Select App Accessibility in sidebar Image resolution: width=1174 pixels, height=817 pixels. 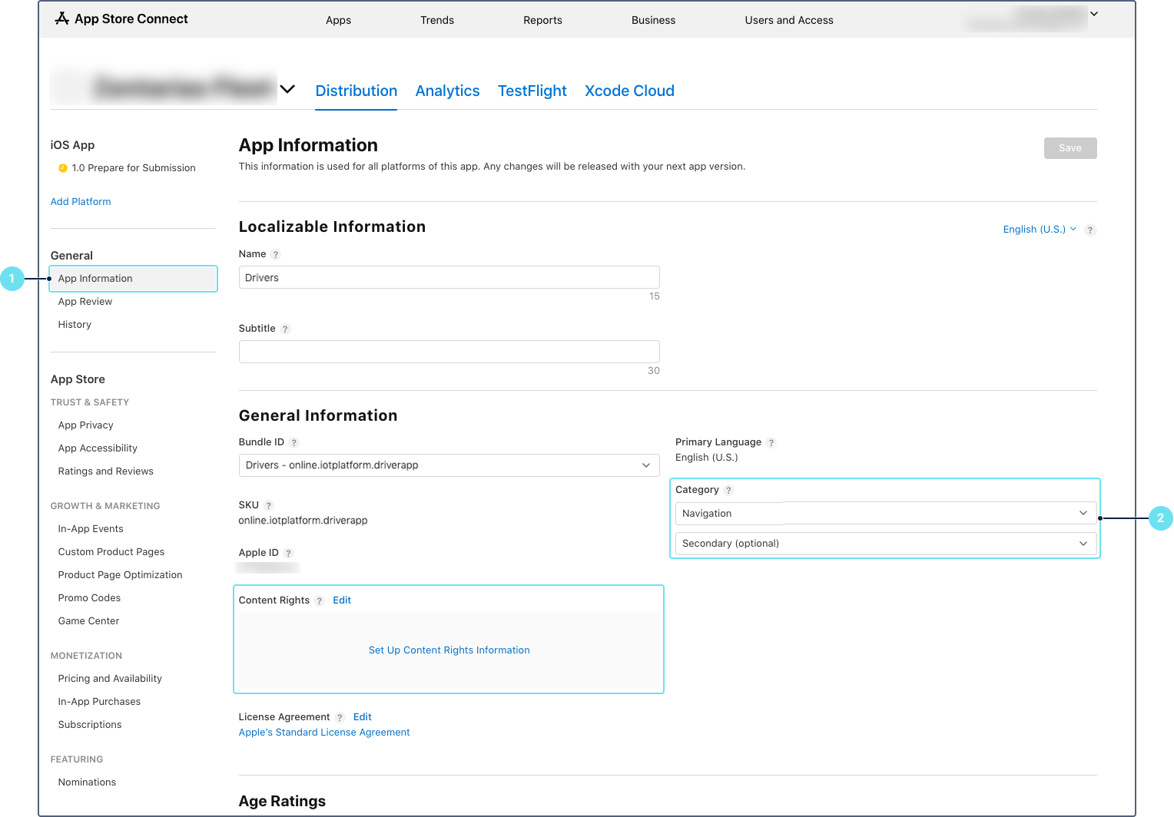pyautogui.click(x=98, y=448)
